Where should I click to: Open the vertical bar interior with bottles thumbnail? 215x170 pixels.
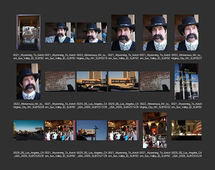[x=155, y=130]
